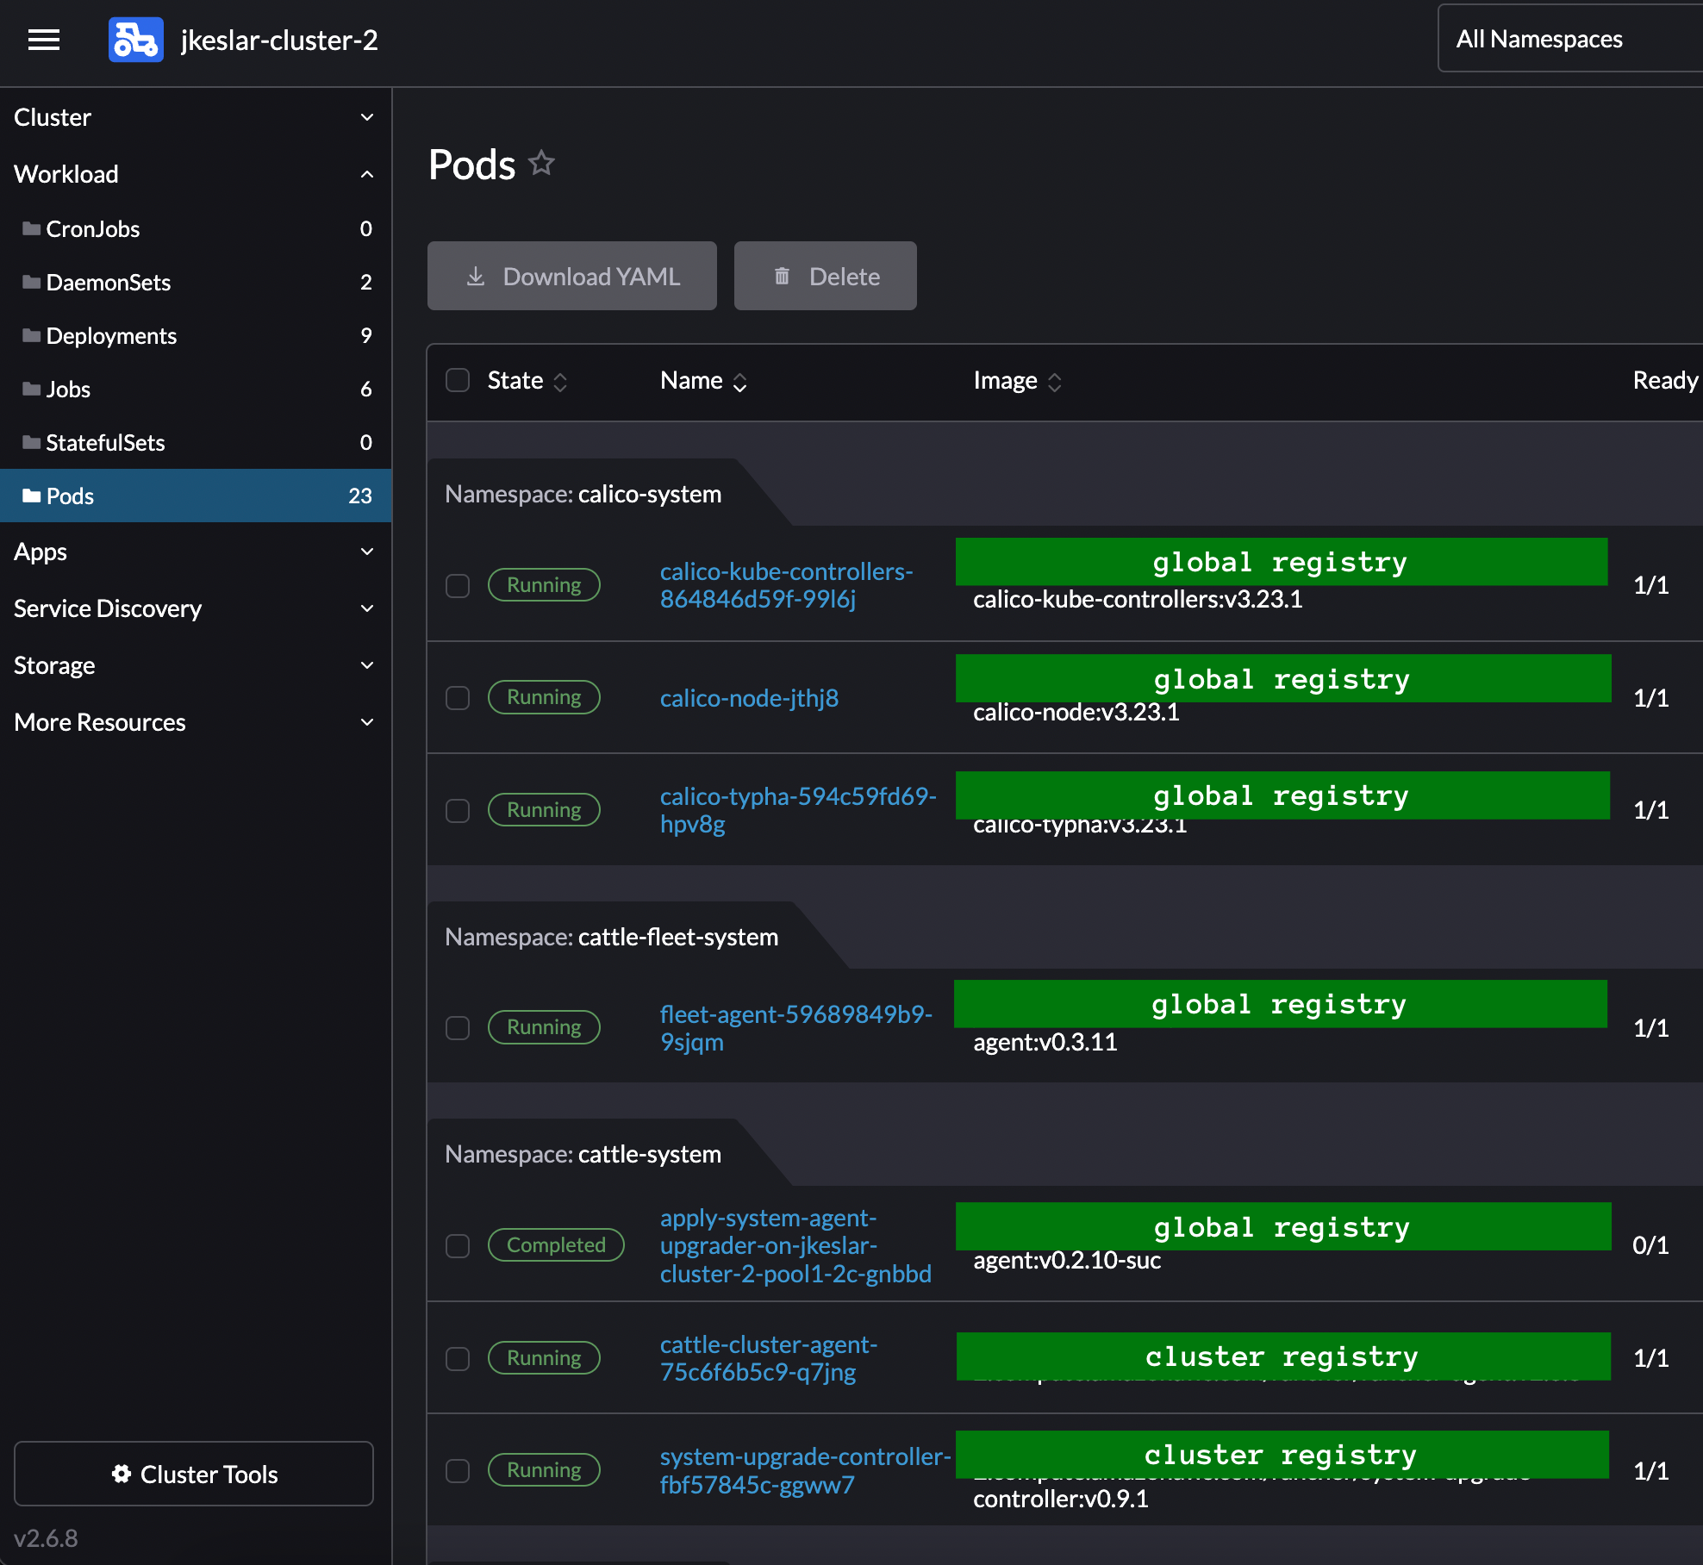Click the Cluster Tools button
1703x1565 pixels.
click(x=193, y=1474)
